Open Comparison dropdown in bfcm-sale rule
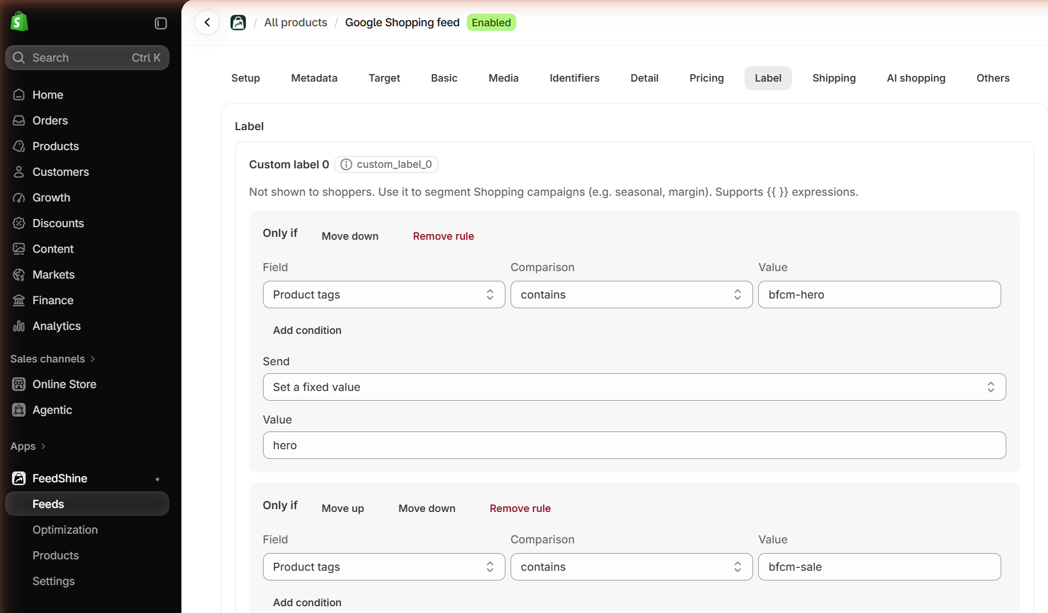 (632, 567)
